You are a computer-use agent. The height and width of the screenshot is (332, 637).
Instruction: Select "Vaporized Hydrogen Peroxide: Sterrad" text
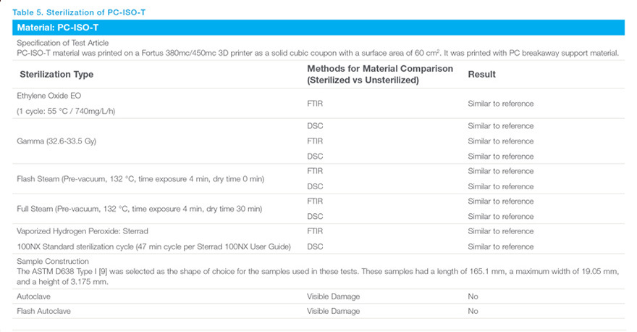pyautogui.click(x=82, y=231)
